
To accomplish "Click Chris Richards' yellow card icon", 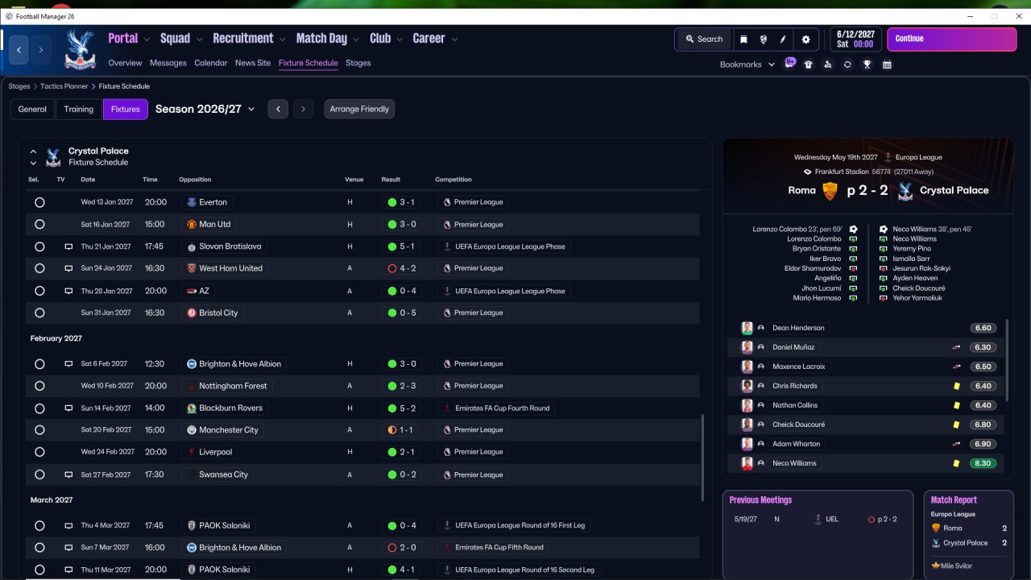I will [956, 386].
